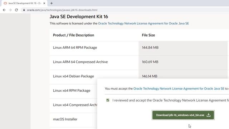Open a new browser tab with the plus icon
Viewport: 229px width, 129px height.
[52, 3]
